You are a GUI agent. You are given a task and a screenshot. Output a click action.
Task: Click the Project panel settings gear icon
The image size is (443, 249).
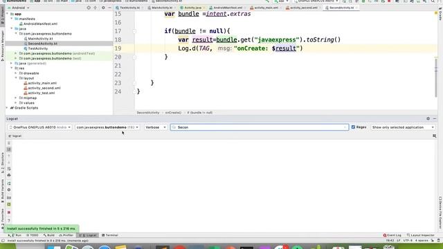point(103,8)
